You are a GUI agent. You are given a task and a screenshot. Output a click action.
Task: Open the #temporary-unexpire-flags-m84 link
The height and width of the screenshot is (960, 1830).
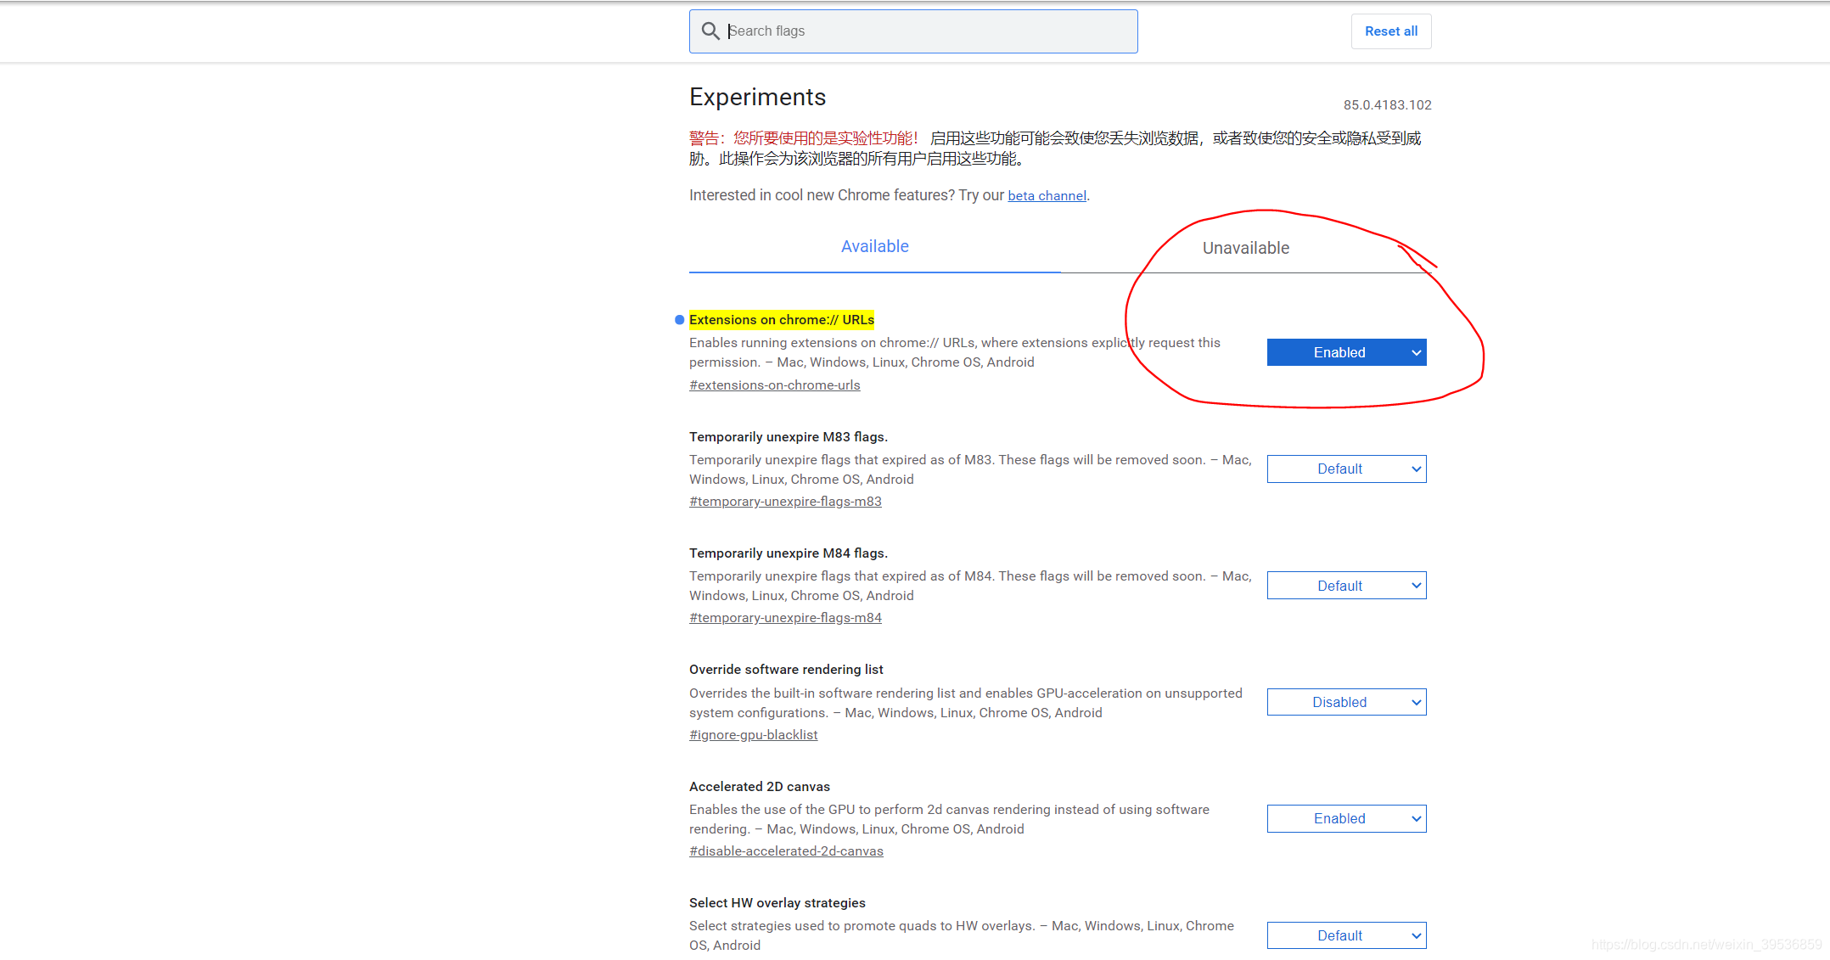(785, 618)
